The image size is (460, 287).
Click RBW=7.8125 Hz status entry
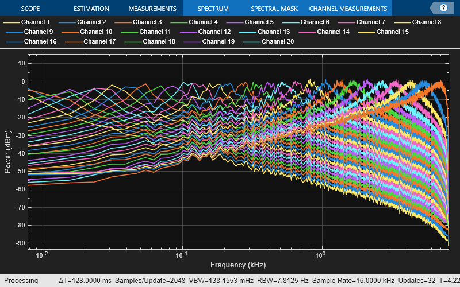(x=283, y=281)
